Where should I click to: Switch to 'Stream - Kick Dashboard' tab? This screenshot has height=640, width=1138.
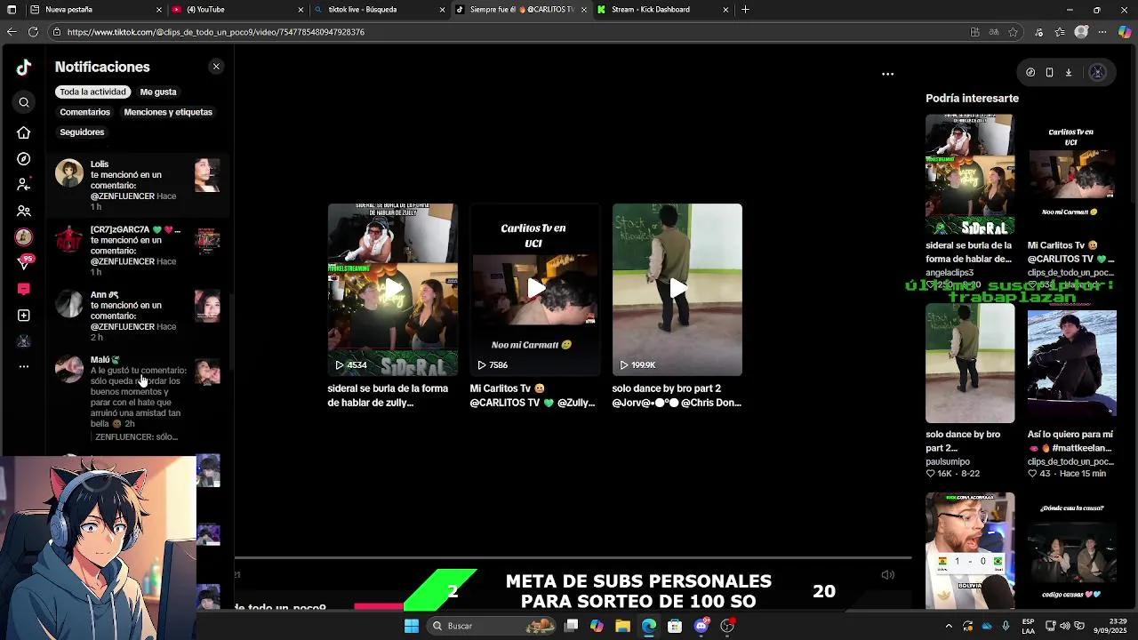pyautogui.click(x=664, y=10)
